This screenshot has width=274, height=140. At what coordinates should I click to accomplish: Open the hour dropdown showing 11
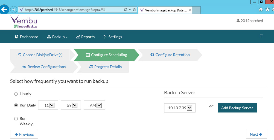point(48,105)
